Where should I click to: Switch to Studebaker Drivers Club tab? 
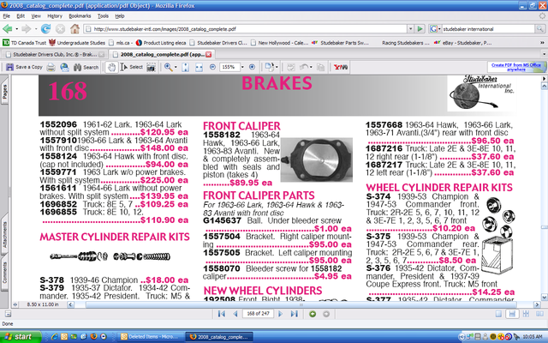(54, 54)
